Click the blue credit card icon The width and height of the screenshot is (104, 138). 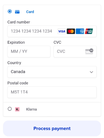[x=17, y=12]
